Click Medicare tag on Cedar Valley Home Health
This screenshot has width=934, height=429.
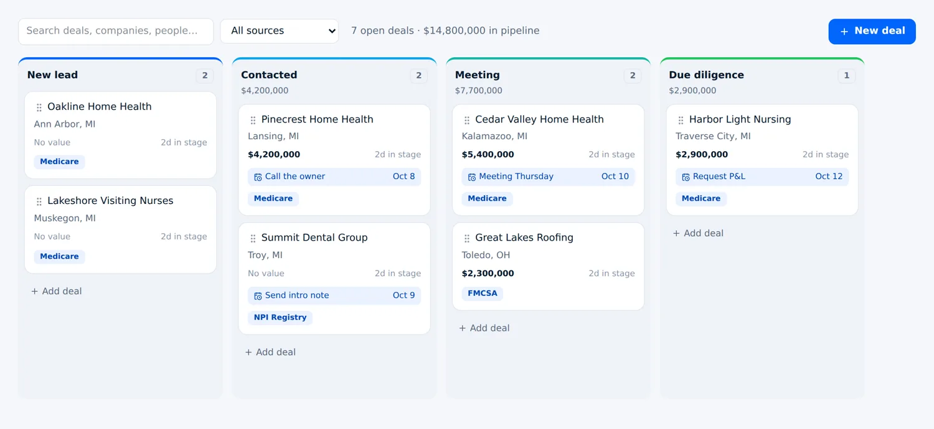(487, 198)
